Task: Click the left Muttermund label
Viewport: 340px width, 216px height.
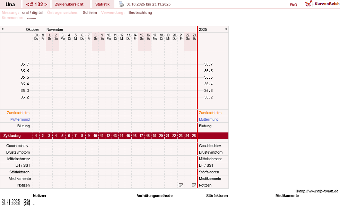Action: pos(20,119)
